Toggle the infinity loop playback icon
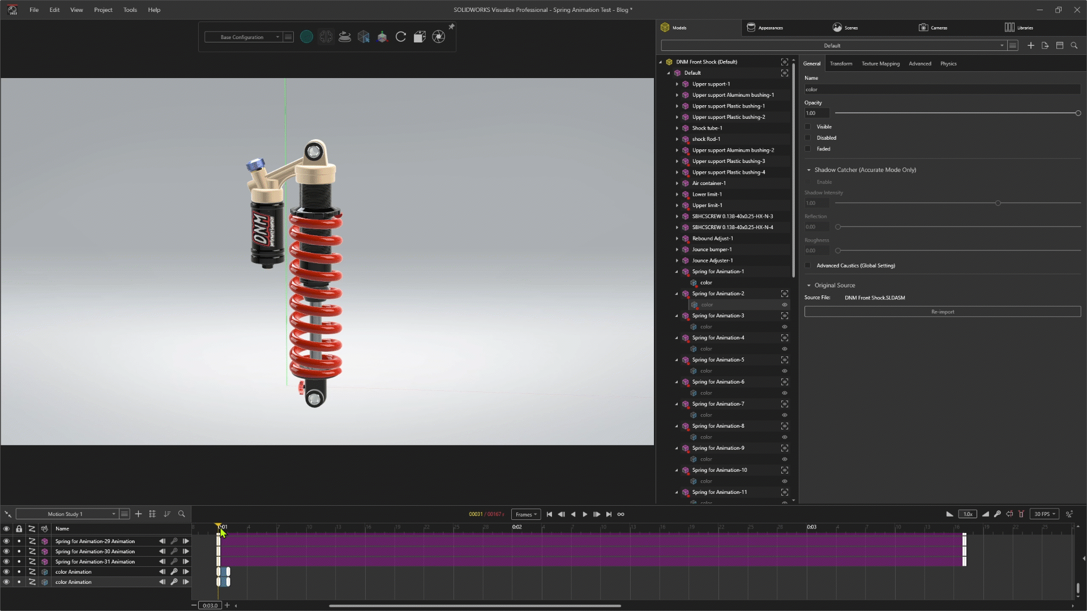 (620, 514)
